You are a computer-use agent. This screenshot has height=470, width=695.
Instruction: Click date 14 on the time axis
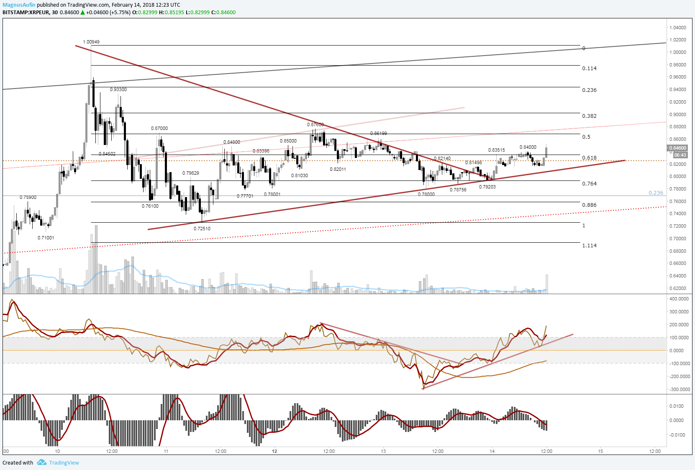pyautogui.click(x=492, y=451)
